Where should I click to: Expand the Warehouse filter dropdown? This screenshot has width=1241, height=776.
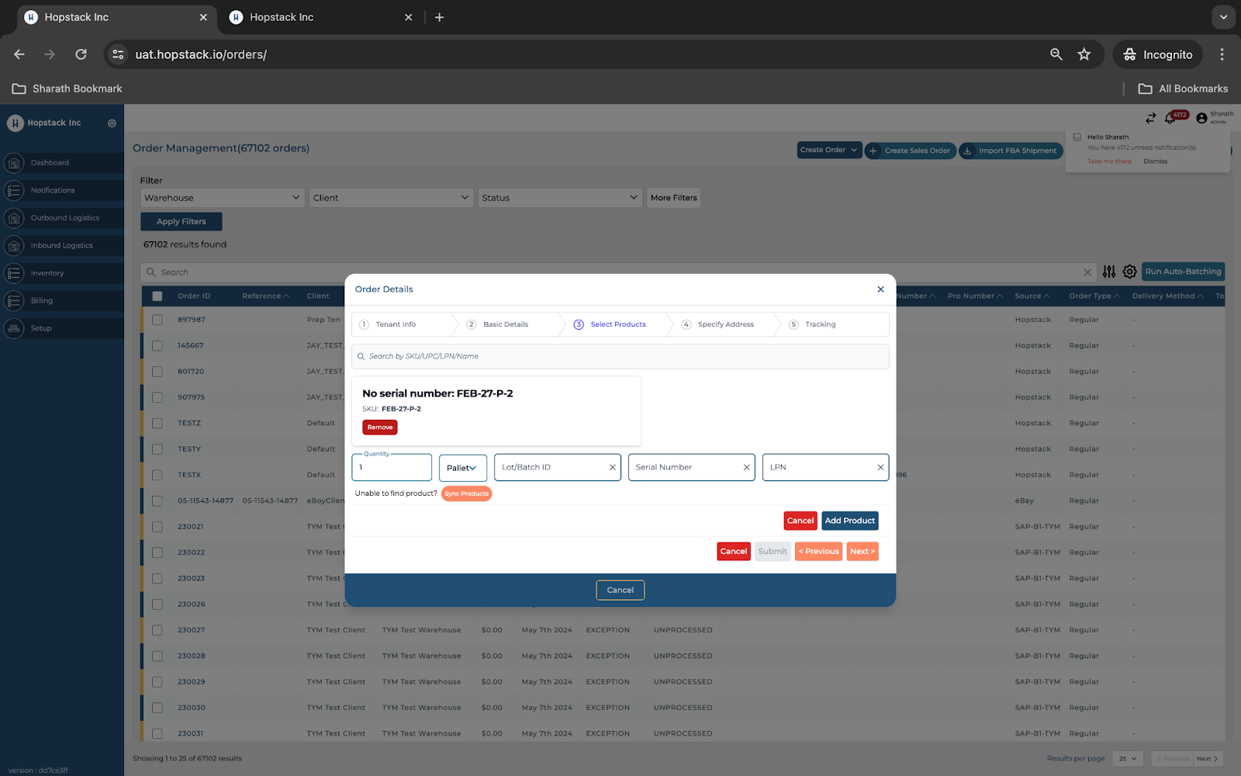(x=221, y=198)
